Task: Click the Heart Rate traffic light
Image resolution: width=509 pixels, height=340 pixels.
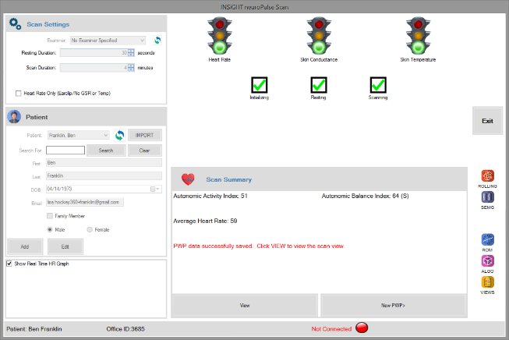Action: 220,36
